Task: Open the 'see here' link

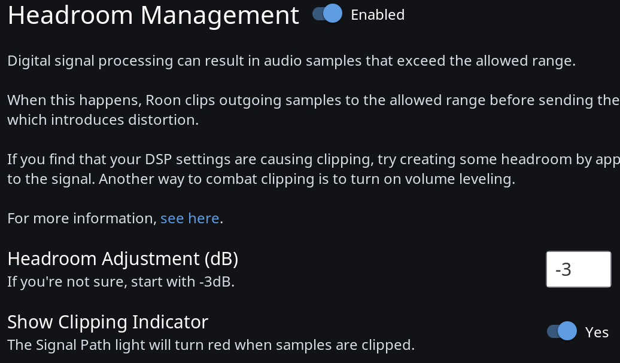Action: coord(190,219)
